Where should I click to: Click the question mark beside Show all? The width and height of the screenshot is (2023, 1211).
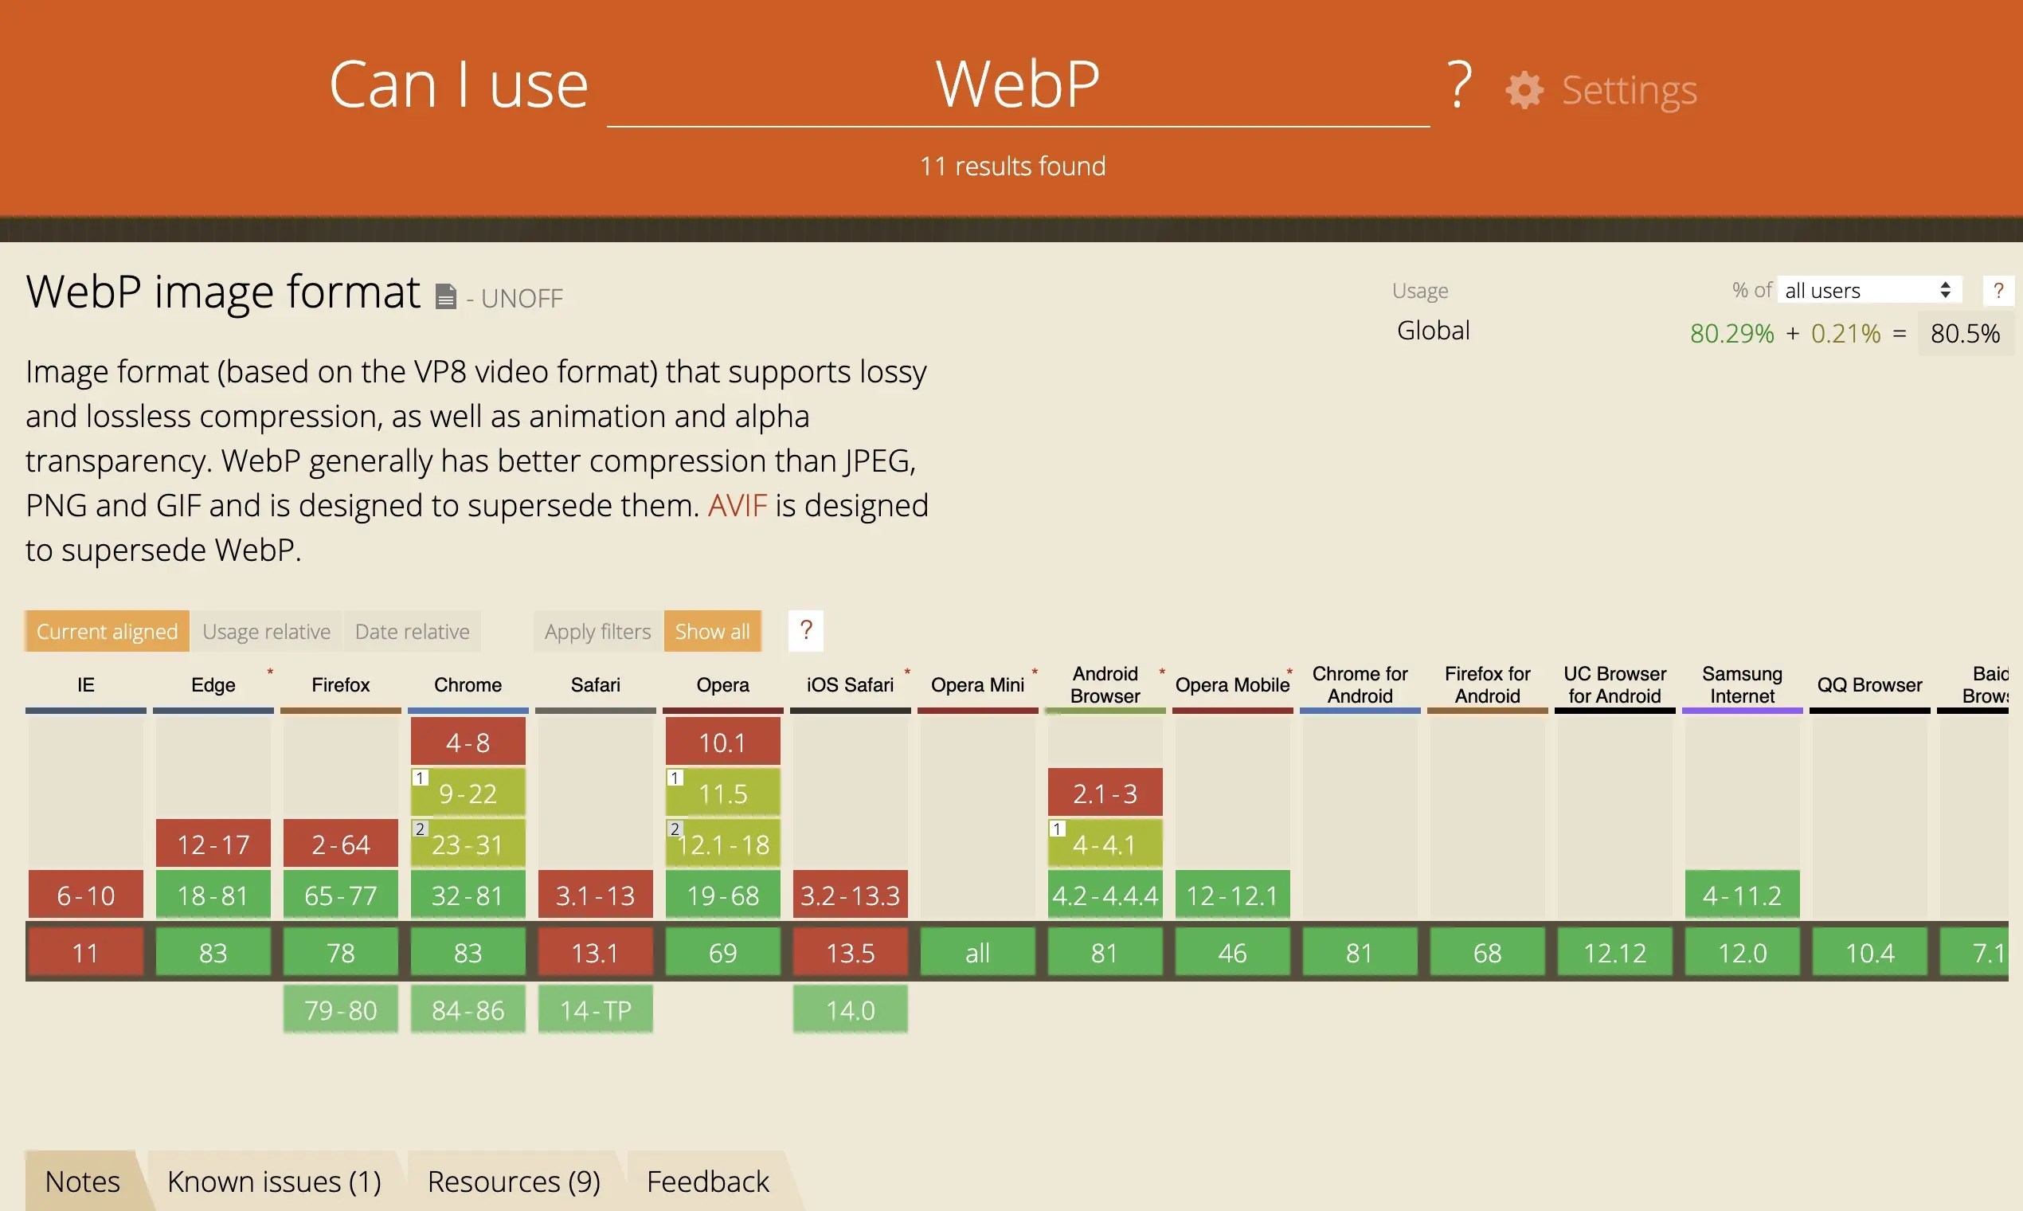pos(806,631)
